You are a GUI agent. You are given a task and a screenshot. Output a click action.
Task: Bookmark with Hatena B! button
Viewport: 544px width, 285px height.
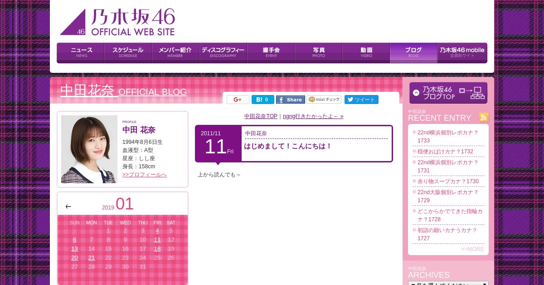coord(263,100)
